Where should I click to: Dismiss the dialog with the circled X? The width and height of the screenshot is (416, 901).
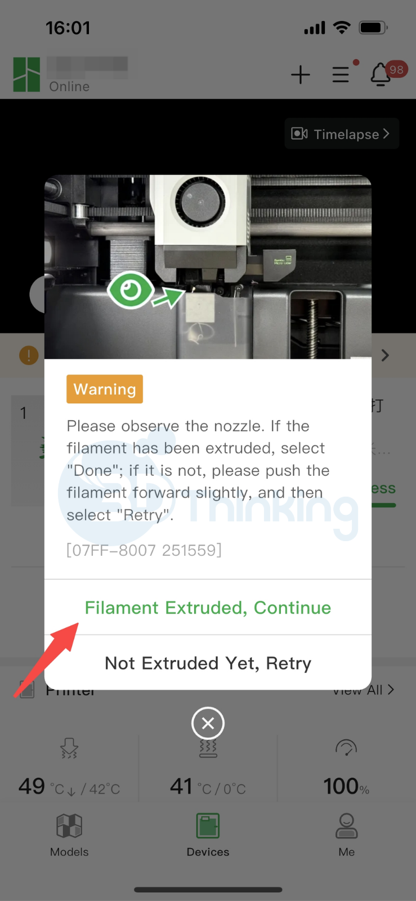pyautogui.click(x=208, y=723)
